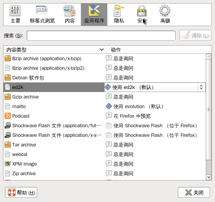Open the 安全 (Security) preferences tab
The height and width of the screenshot is (202, 215).
pos(142,15)
